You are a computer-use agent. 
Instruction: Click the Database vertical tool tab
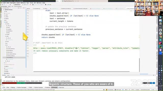(157, 36)
